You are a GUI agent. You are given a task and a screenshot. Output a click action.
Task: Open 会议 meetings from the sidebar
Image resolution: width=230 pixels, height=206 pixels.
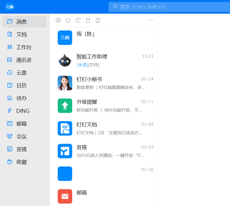(24, 136)
